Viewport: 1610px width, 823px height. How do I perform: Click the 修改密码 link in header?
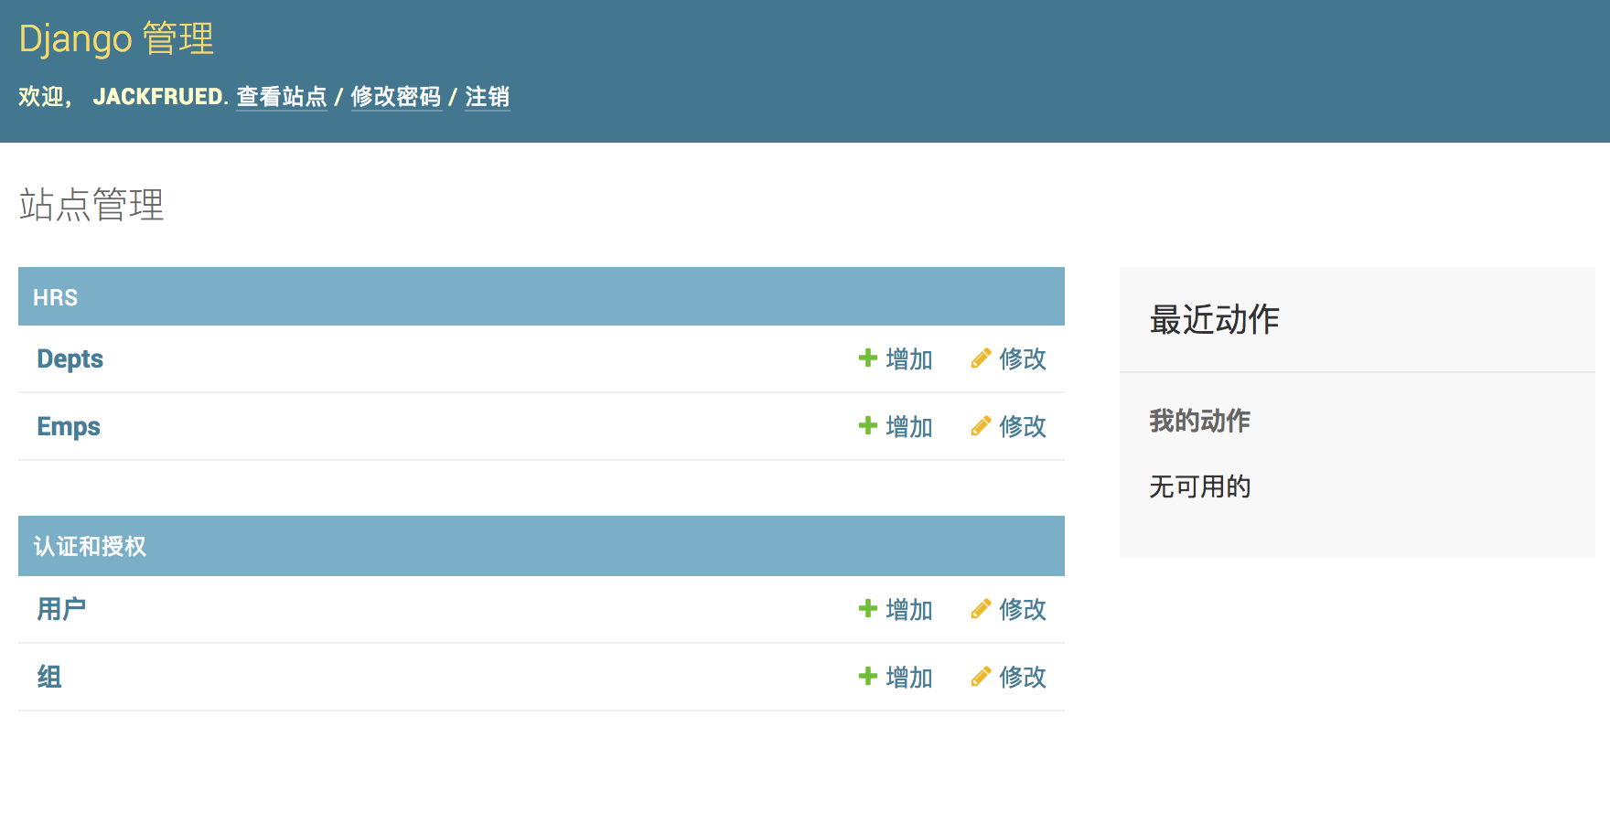pyautogui.click(x=396, y=97)
